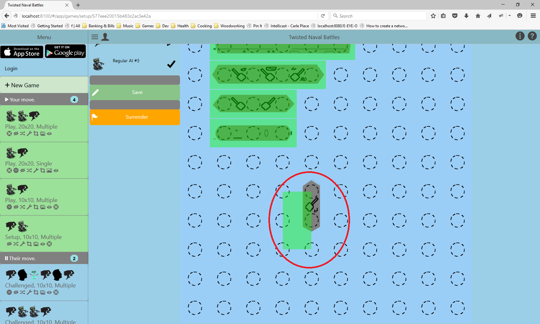Click the Regular AI #3 robot avatar
This screenshot has width=540, height=324.
[x=98, y=64]
